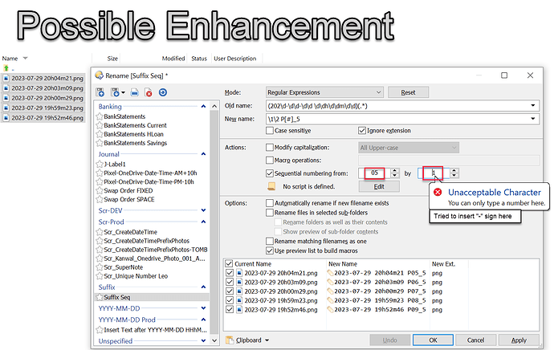Click the star icon beside BankStatements Current
Viewport: 554px width, 350px height.
[100, 125]
